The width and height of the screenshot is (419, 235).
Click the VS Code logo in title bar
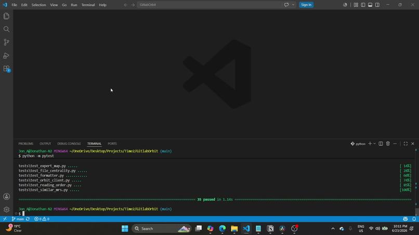click(5, 5)
